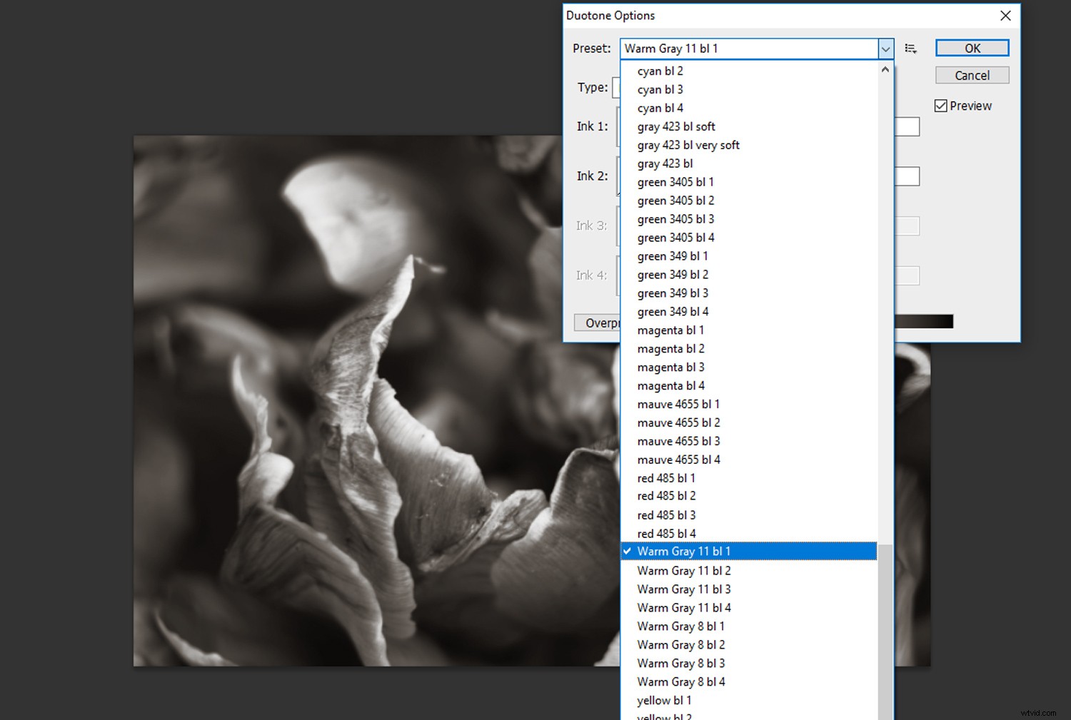This screenshot has height=720, width=1071.
Task: Pick the "mauve 4655 bl 2" preset
Action: 678,422
